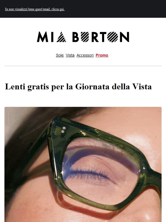Click the letter N ending the logo
Viewport: 166px width, 222px height.
click(124, 37)
